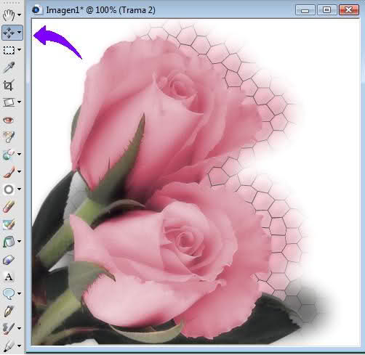
Task: Select the rectangular Selection tool
Action: [x=9, y=50]
